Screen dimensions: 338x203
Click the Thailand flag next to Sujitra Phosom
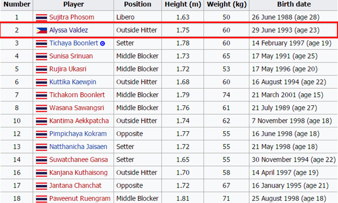42,18
